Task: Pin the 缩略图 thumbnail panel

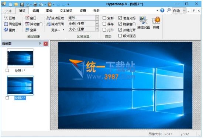Action: click(40, 44)
